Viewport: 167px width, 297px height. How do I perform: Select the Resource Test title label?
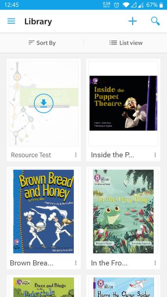click(31, 155)
